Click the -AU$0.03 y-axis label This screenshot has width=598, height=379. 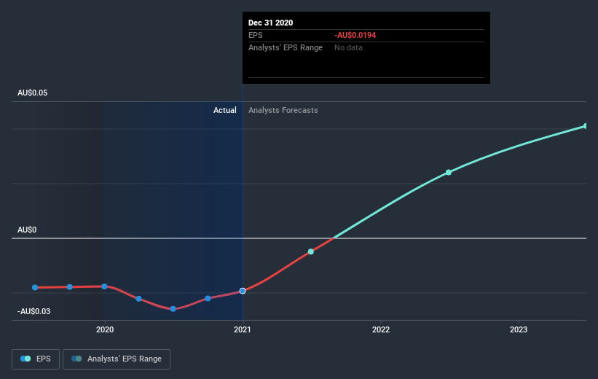pyautogui.click(x=34, y=311)
